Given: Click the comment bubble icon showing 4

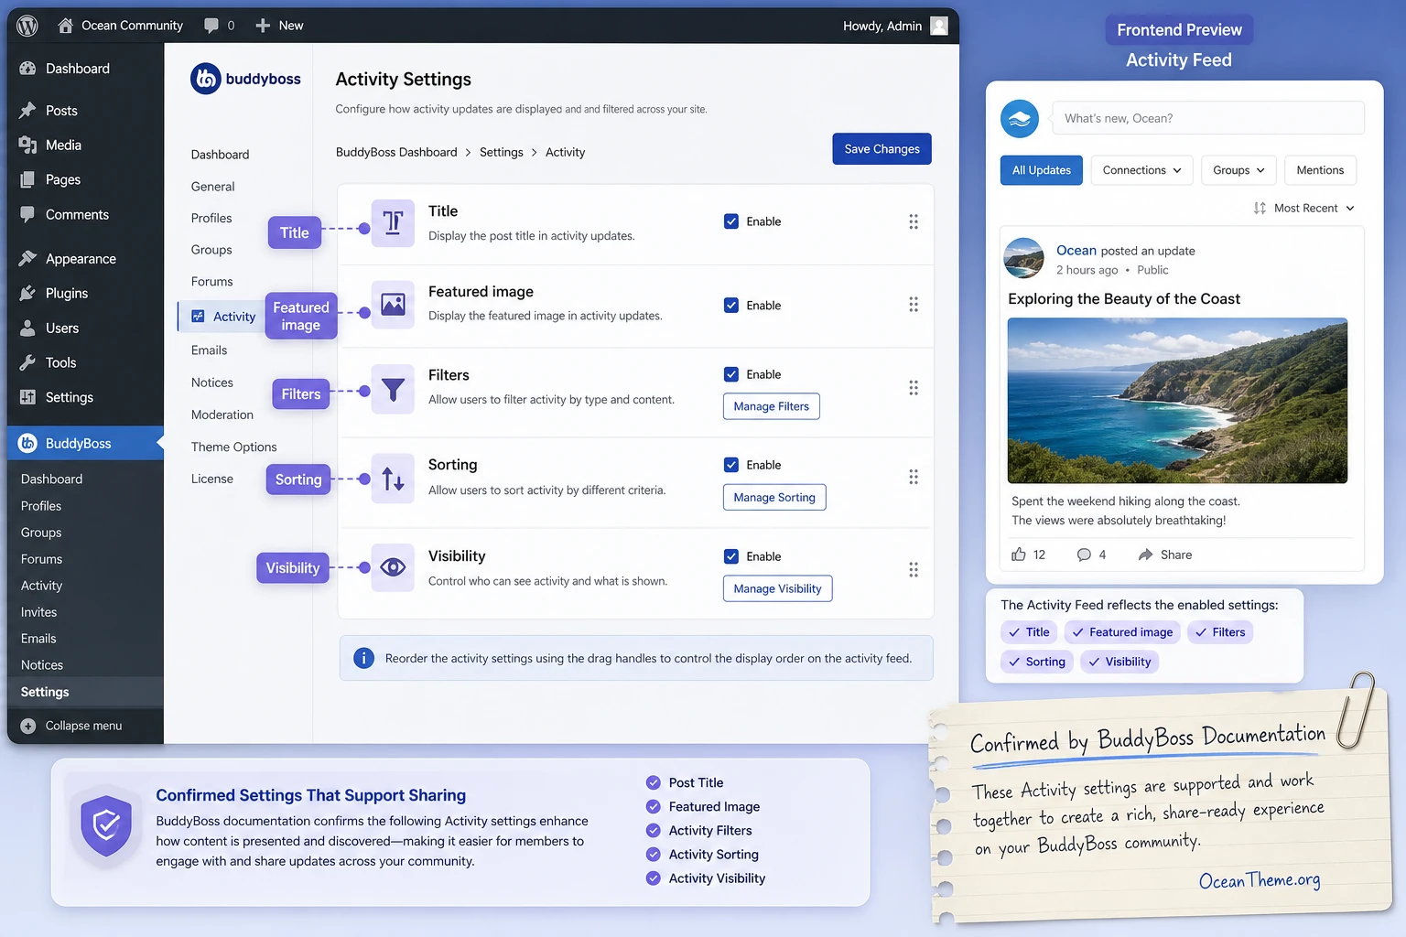Looking at the screenshot, I should 1084,555.
